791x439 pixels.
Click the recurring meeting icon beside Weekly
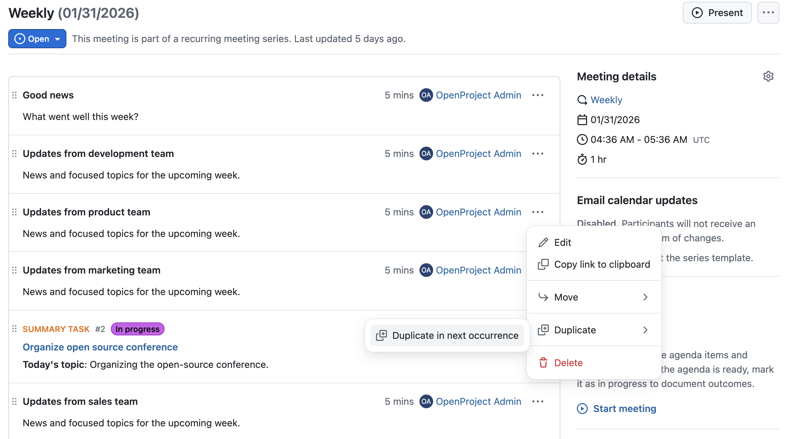point(583,99)
